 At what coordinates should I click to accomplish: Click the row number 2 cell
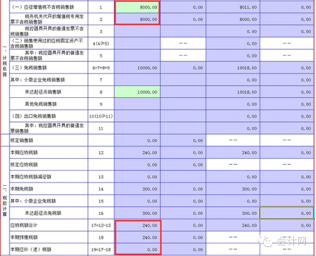101,20
